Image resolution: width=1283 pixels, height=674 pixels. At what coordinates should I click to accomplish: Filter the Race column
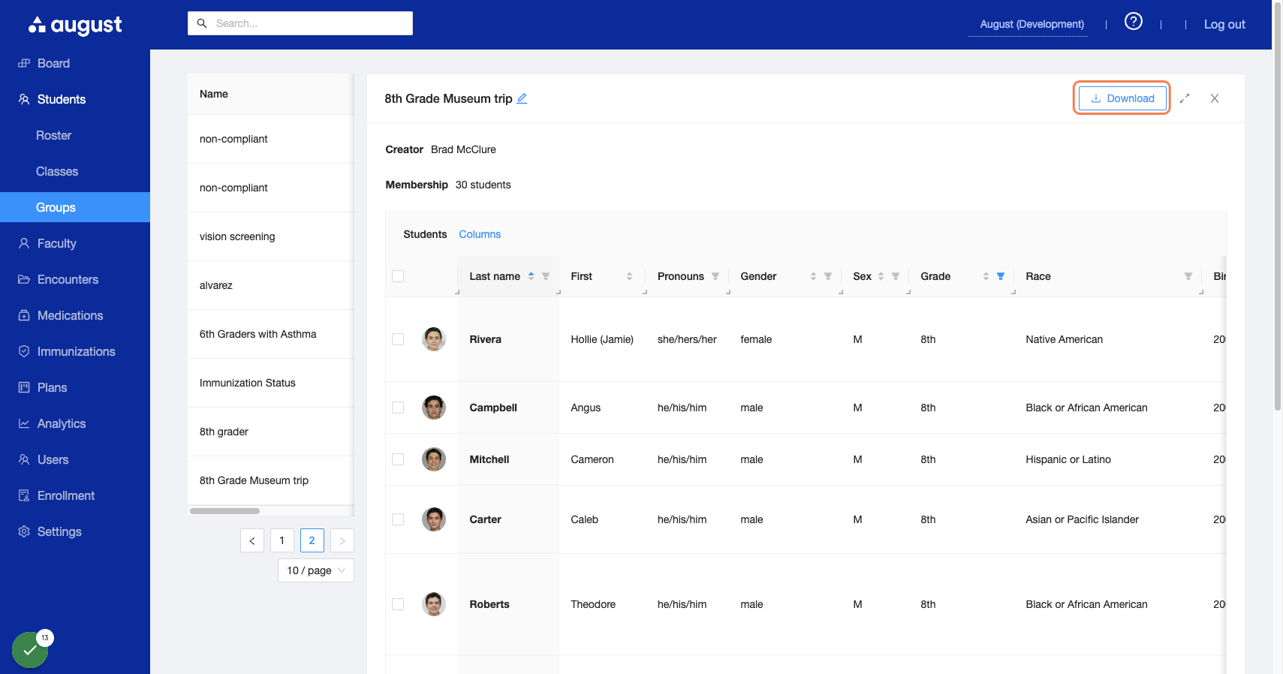pyautogui.click(x=1188, y=276)
